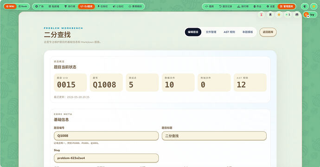Switch to 编辑题目 tab
Screen dimensions: 320x167
pos(193,32)
